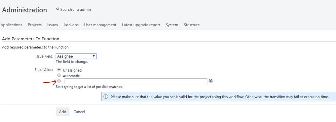This screenshot has width=336, height=122.
Task: Open Latest upgrade report
Action: 141,25
